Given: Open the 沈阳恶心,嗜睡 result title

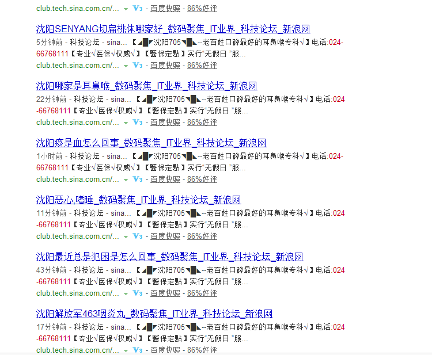Looking at the screenshot, I should click(x=139, y=200).
